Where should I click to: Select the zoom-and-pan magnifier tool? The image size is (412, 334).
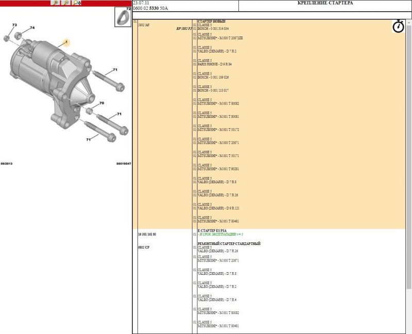tap(77, 3)
